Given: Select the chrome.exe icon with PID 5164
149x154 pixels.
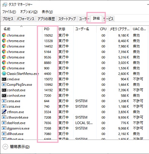Looking at the screenshot, I should point(4,52).
